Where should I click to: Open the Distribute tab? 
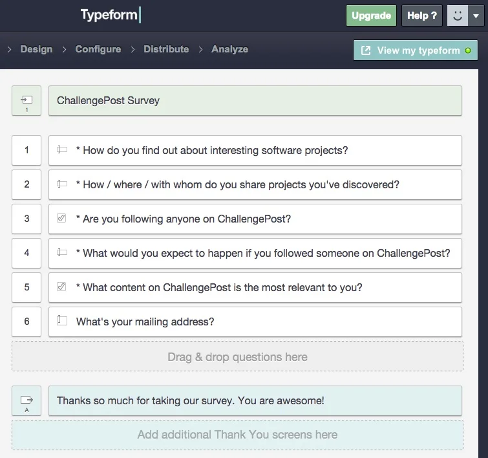click(x=166, y=49)
